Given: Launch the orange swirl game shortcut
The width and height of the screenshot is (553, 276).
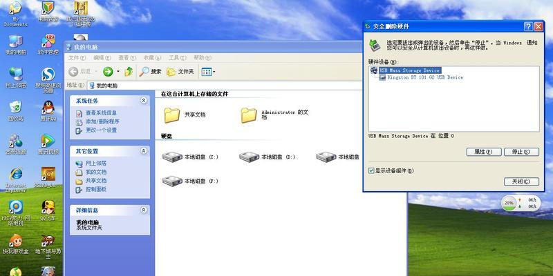Looking at the screenshot, I should [x=48, y=177].
